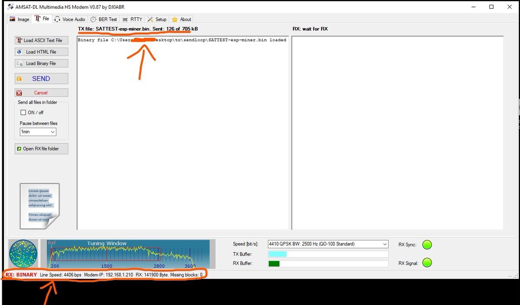This screenshot has height=305, width=520.
Task: Maximize the modem window
Action: (491, 7)
